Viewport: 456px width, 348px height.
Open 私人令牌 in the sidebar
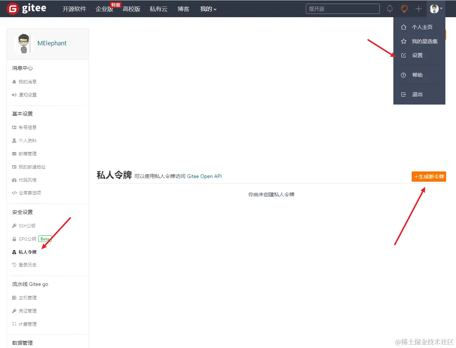point(27,252)
